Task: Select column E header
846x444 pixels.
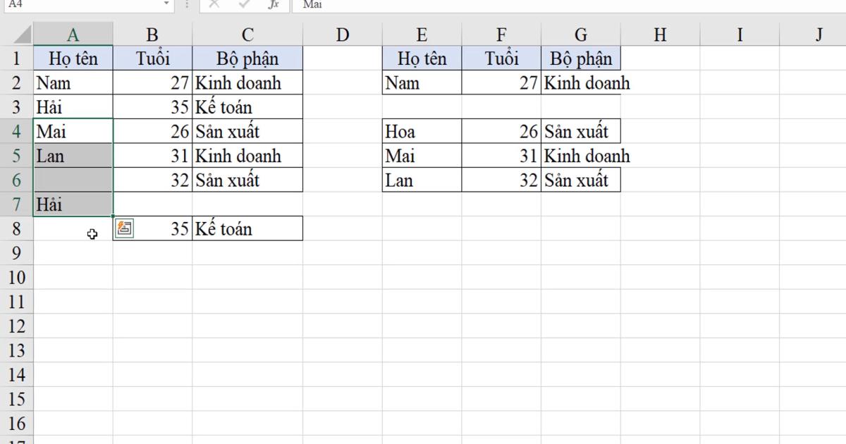Action: [x=422, y=33]
